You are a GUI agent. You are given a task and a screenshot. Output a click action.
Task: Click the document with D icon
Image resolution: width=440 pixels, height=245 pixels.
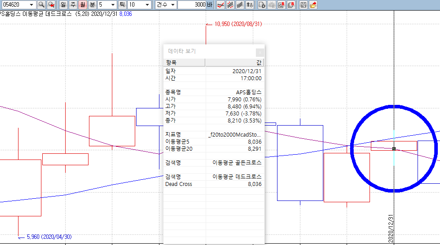coord(262,5)
